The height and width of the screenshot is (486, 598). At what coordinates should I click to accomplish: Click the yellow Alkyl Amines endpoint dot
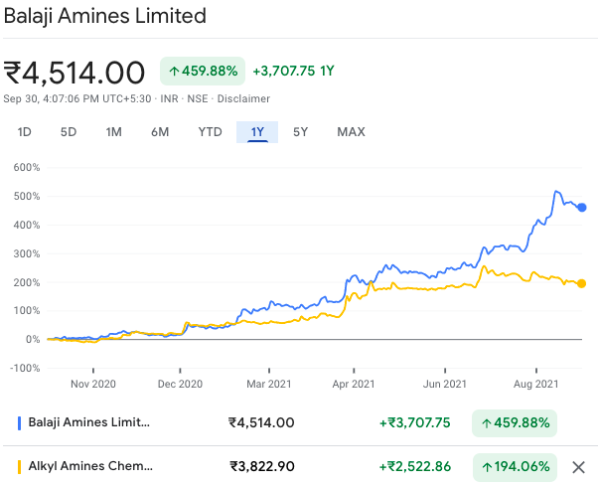(x=581, y=283)
